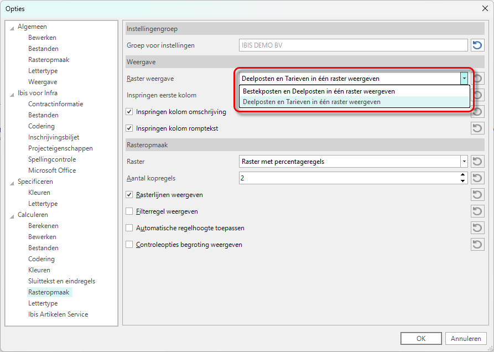Select Deelposten en Tarieven list option
The image size is (494, 352).
click(x=312, y=102)
